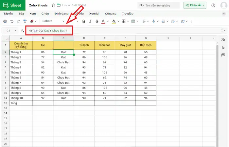Click the clear formatting eraser icon
229x147 pixels.
(x=32, y=21)
